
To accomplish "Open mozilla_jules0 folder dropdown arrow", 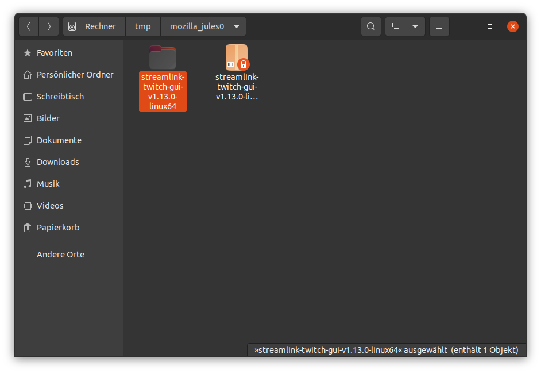I will (x=237, y=26).
